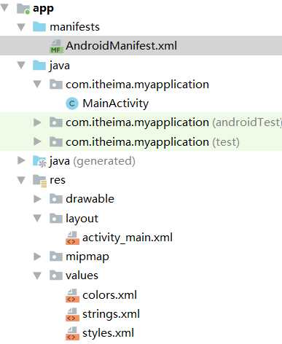Select the manifests label

point(74,27)
